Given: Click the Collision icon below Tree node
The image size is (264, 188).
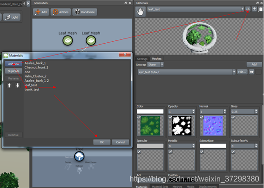Looking at the screenshot, I should [79, 171].
